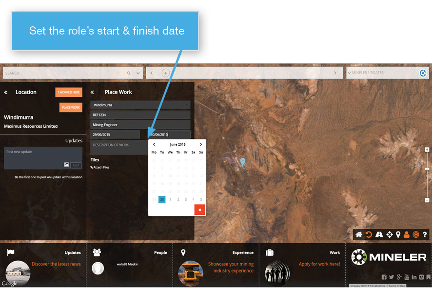Screen dimensions: 432x288
Task: Click the start date field 29/06/2015
Action: pos(115,134)
